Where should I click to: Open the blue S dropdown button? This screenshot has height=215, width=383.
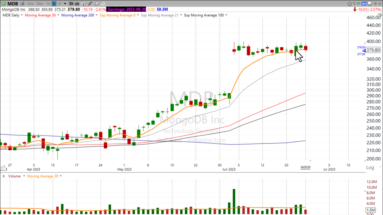(364, 4)
